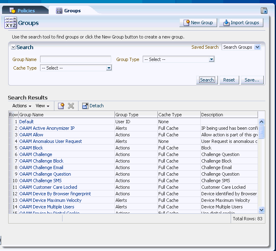
Task: Click the 'Block' description cell
Action: (x=229, y=148)
